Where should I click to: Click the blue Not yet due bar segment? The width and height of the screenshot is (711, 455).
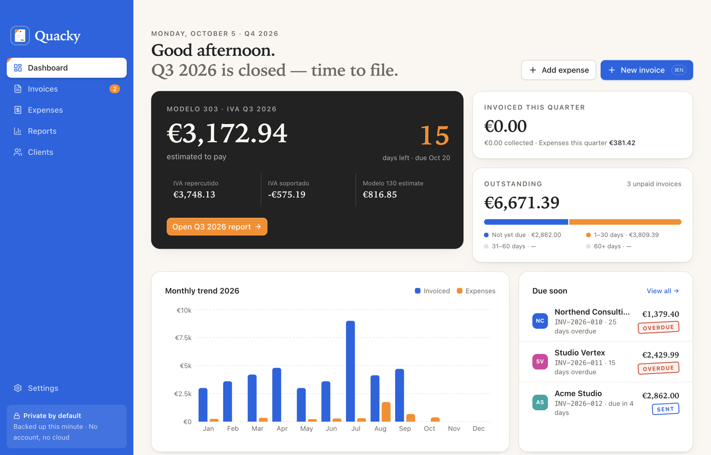point(526,222)
